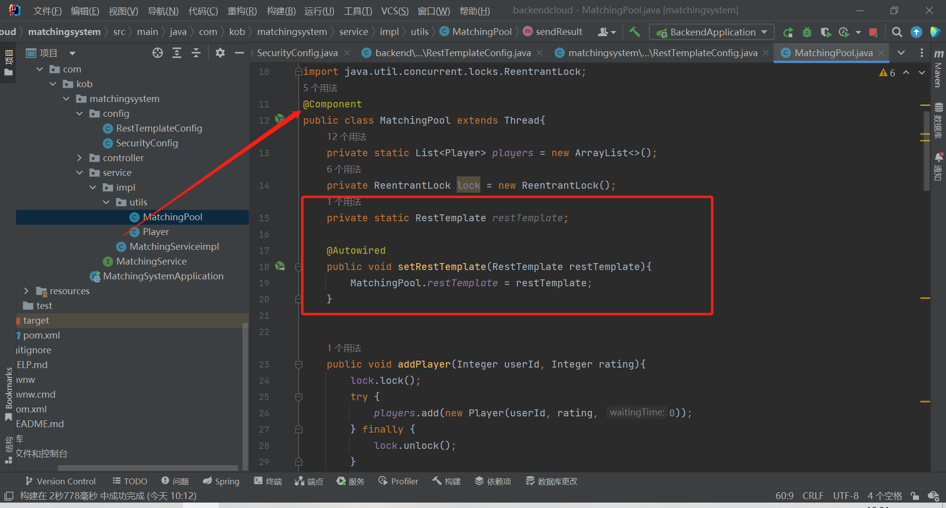Open Bookmarks tool window on left strip

point(8,394)
